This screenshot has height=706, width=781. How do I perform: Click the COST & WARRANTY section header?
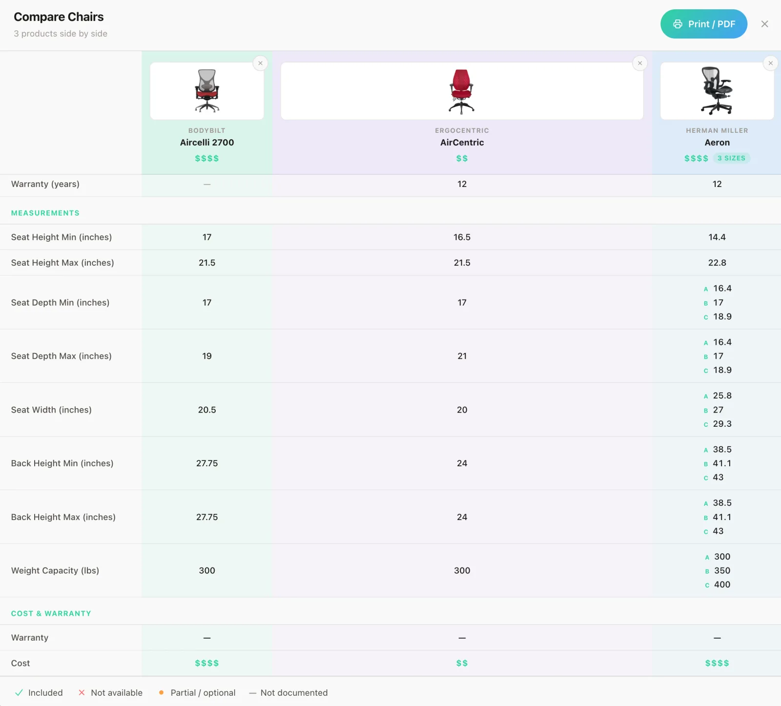(x=51, y=613)
